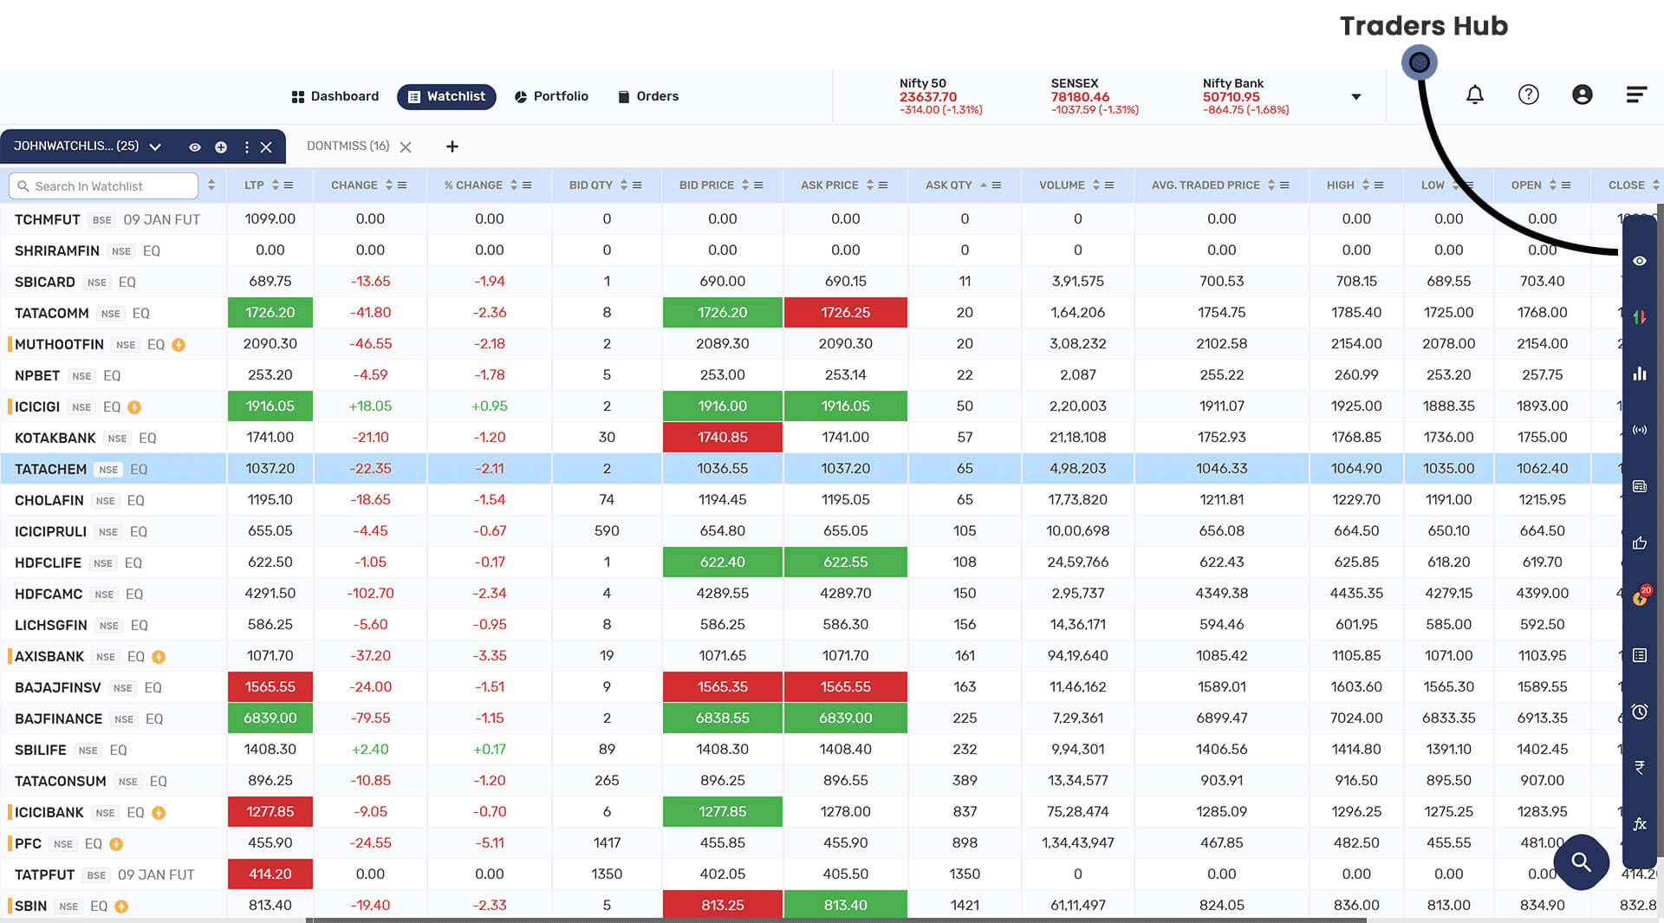Sort by the BID PRICE column arrows
1664x923 pixels.
(x=745, y=185)
